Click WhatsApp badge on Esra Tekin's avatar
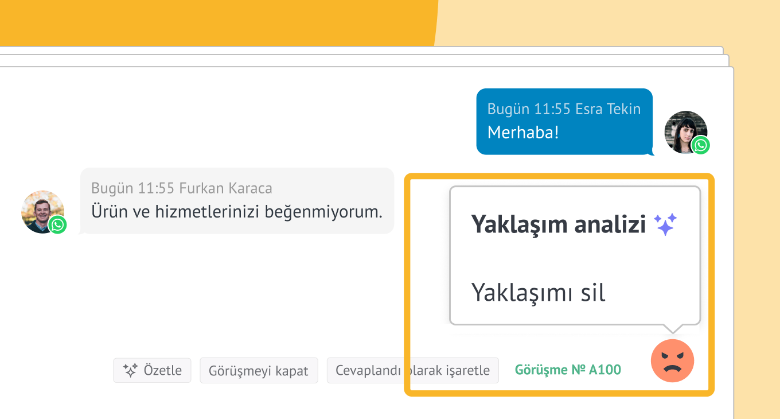The image size is (780, 419). 700,145
